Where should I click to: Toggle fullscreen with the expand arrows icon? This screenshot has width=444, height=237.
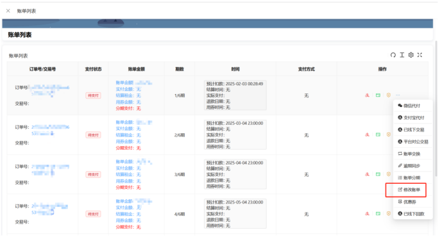pyautogui.click(x=420, y=55)
